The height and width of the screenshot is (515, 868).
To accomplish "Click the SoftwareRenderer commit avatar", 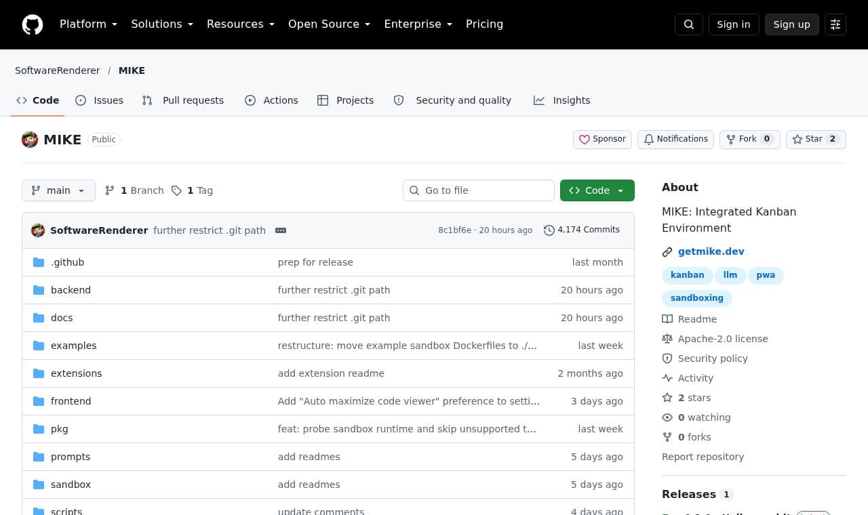I will (38, 230).
